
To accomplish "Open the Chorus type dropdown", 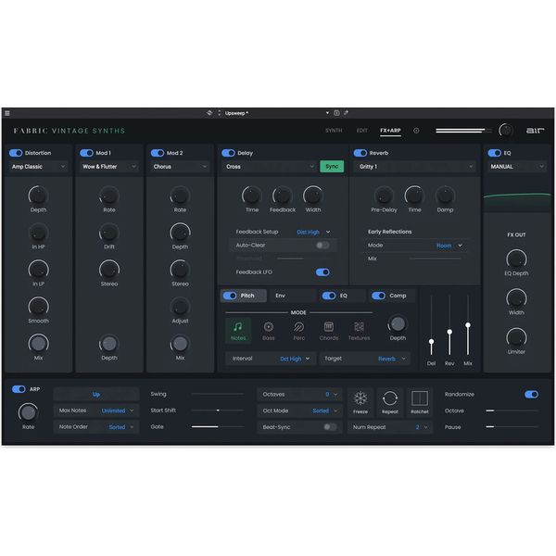I will click(180, 167).
